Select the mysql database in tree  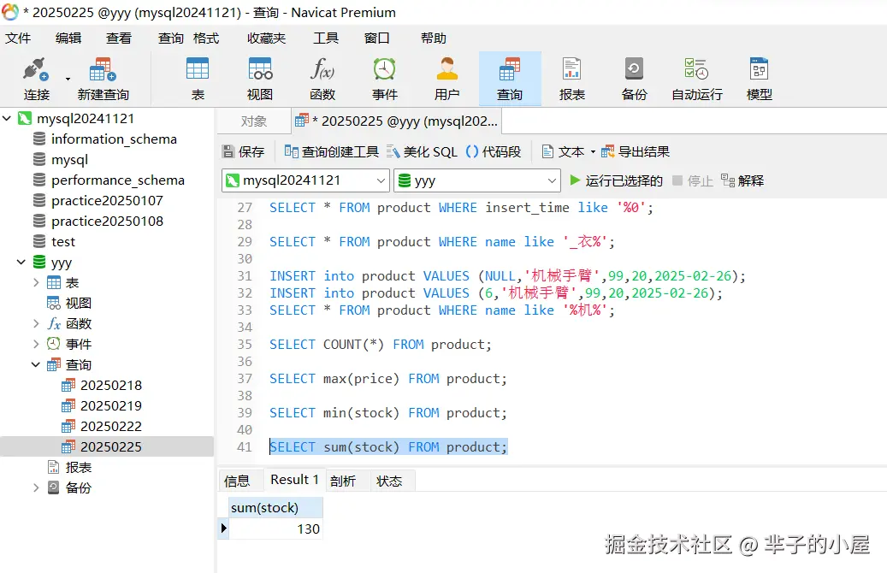coord(69,160)
